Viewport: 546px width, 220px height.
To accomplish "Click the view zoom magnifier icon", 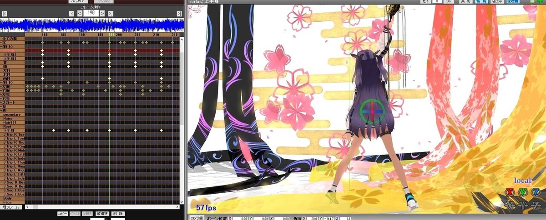I will 532,2.
